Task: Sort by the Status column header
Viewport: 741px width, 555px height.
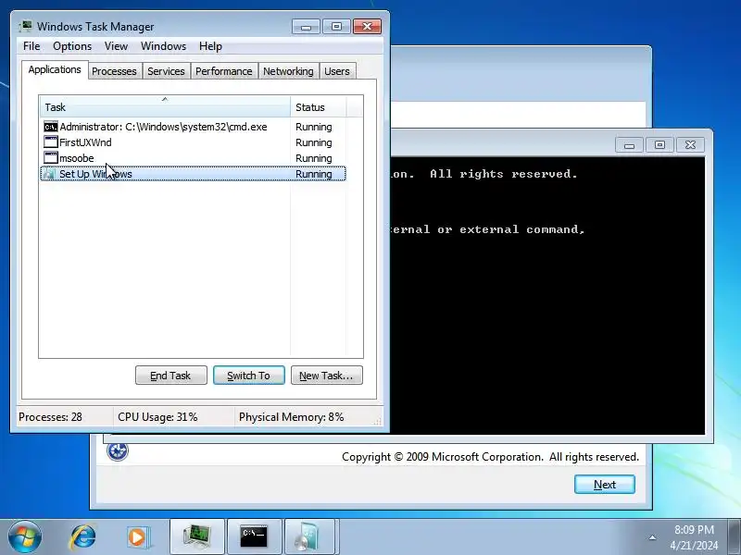Action: coord(319,106)
